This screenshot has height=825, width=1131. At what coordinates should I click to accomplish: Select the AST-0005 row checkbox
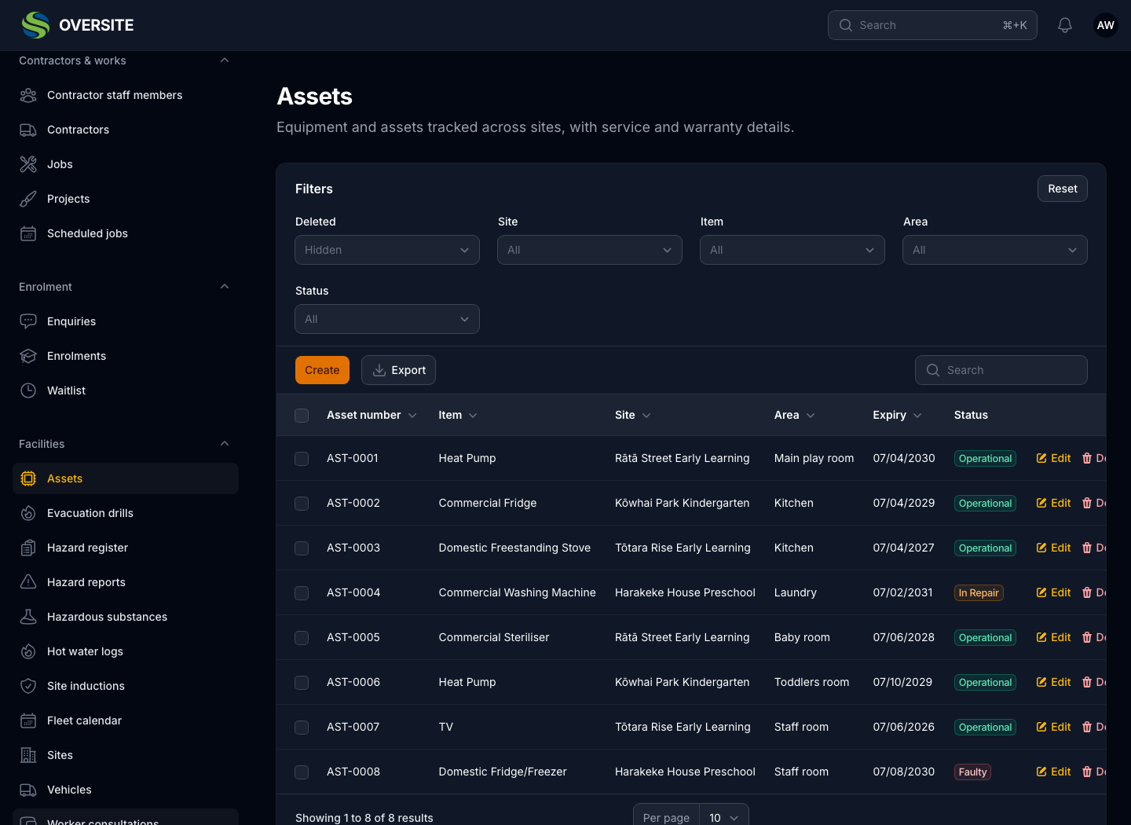click(x=302, y=637)
